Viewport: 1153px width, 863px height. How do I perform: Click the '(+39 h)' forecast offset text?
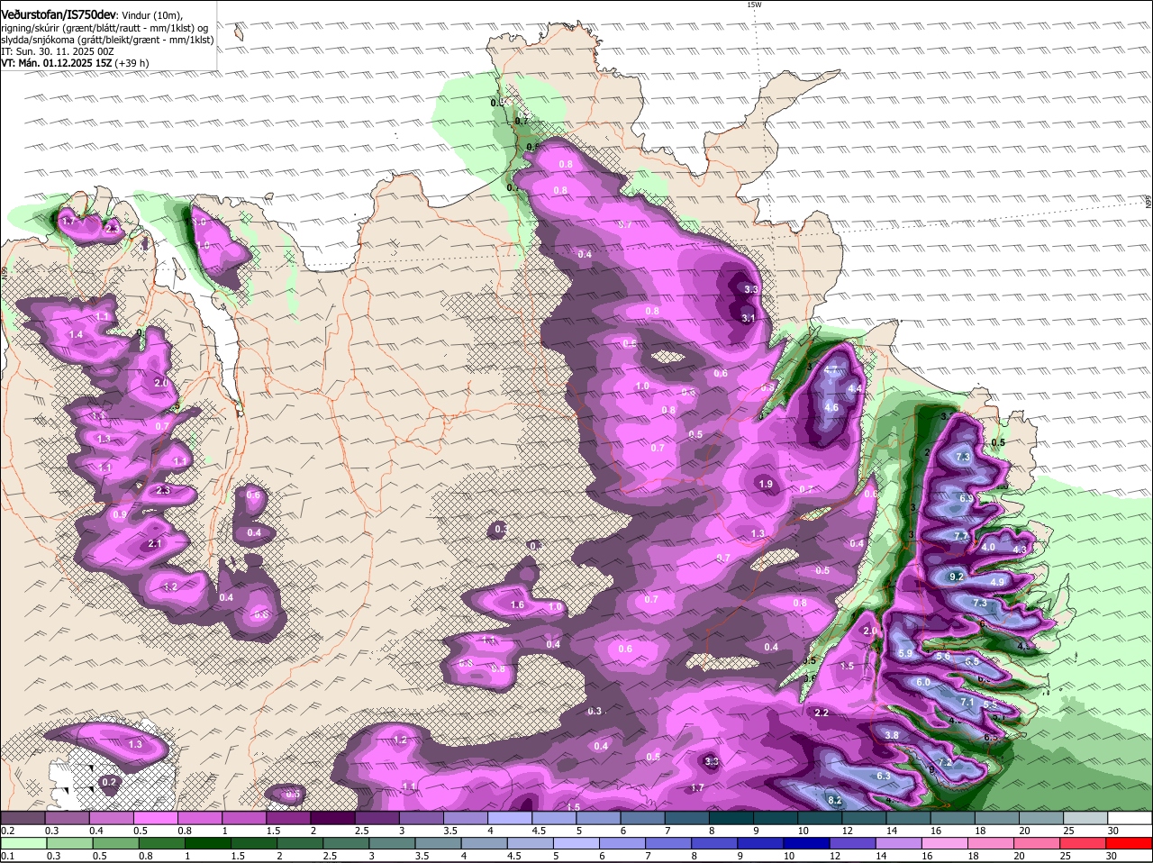pos(132,63)
